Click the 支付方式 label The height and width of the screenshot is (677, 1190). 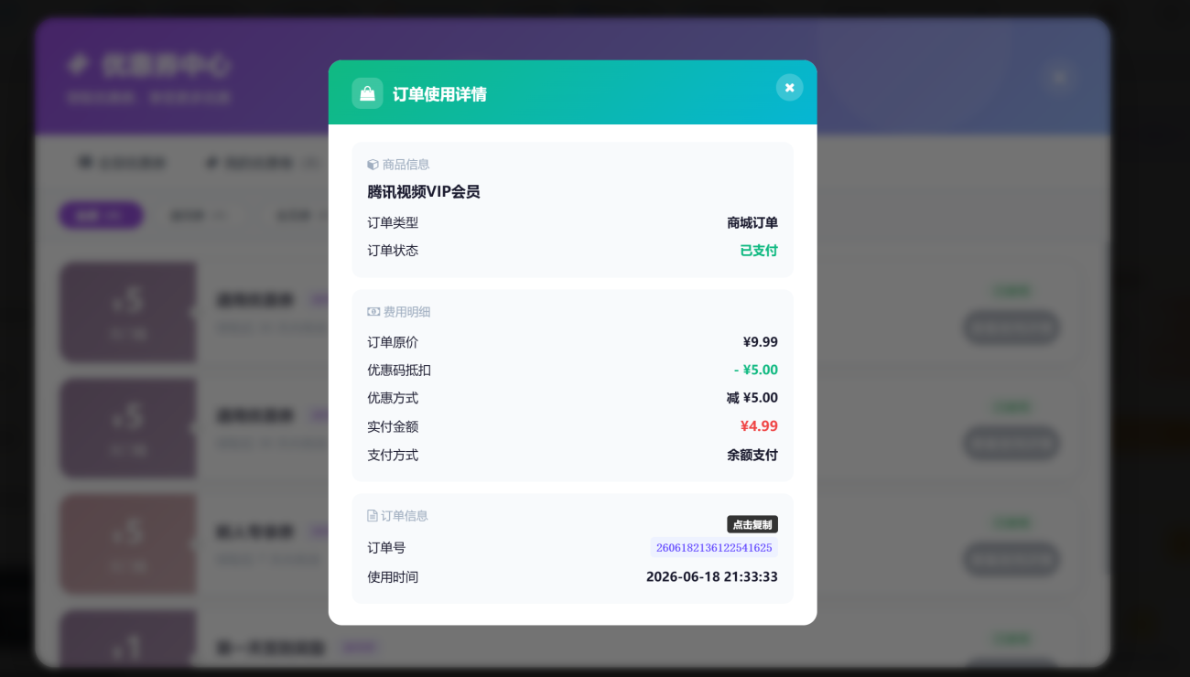(393, 455)
